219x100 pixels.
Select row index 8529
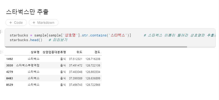pos(10,85)
